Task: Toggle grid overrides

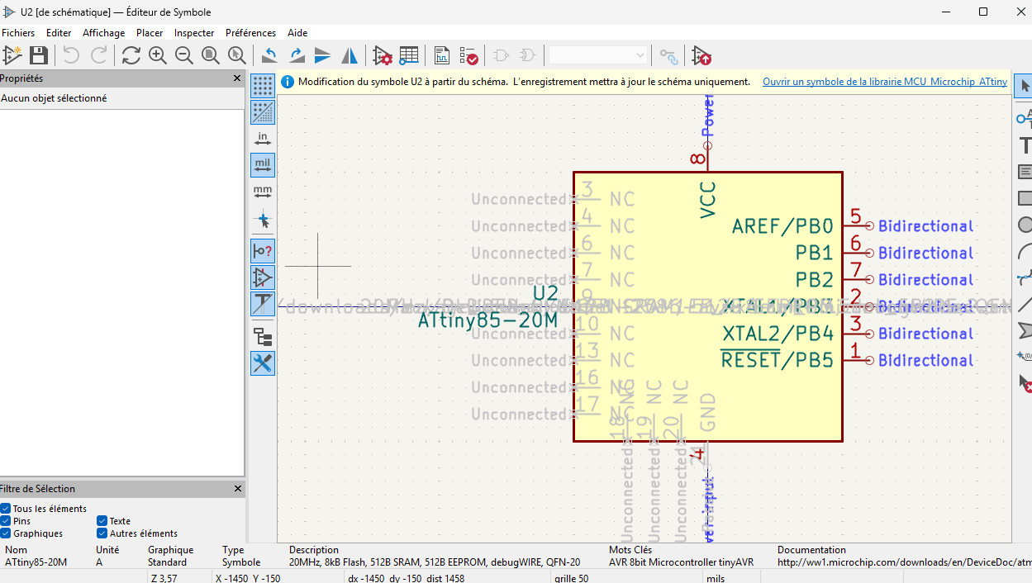Action: pos(263,111)
